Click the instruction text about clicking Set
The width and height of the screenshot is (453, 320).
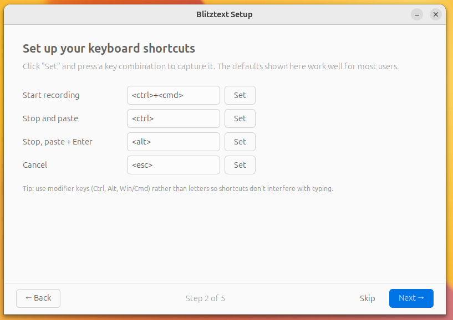tap(211, 66)
